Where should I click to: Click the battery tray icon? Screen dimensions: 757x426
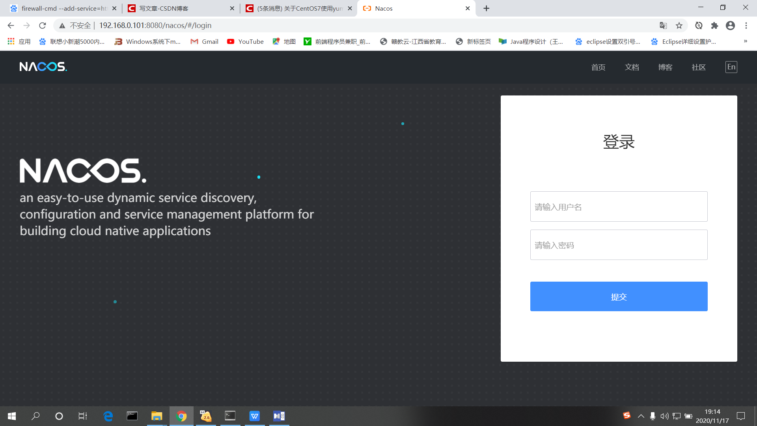click(x=688, y=416)
